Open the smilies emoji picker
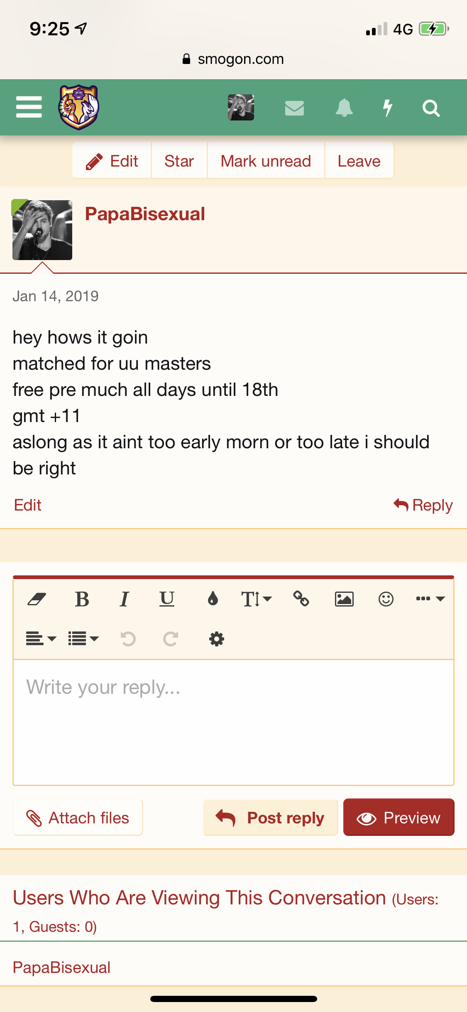This screenshot has height=1012, width=467. [x=386, y=599]
